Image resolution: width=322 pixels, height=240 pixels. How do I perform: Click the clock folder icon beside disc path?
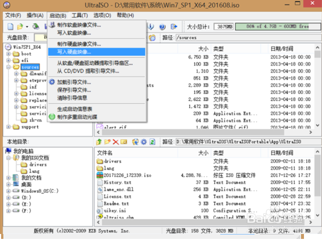point(152,38)
